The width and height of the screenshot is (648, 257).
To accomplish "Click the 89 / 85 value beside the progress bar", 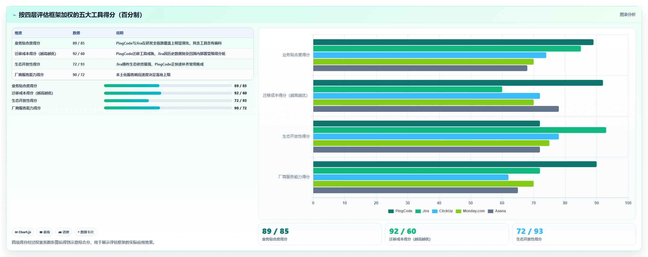I will click(x=241, y=86).
